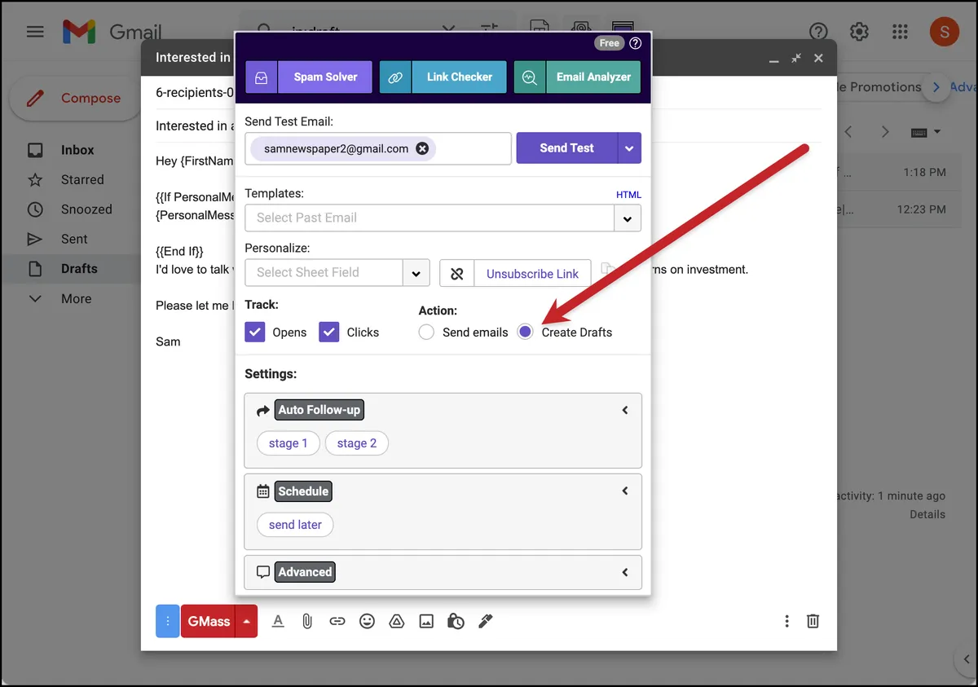
Task: Select stage 2 follow-up pill
Action: click(x=357, y=443)
